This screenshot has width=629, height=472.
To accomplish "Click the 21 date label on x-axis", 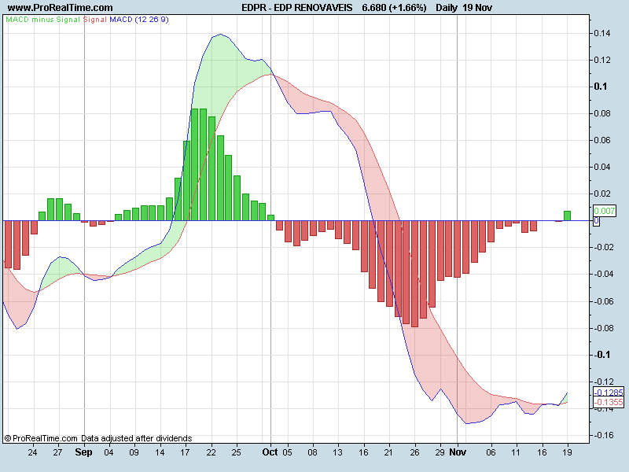I will pos(388,452).
